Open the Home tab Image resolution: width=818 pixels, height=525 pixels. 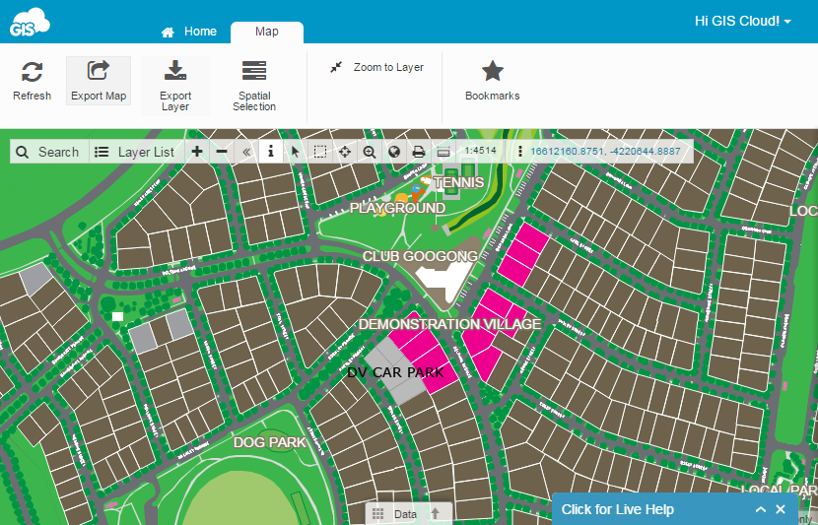[189, 32]
